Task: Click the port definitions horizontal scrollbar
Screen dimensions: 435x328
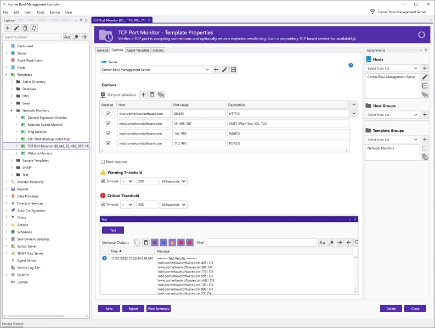Action: [x=224, y=151]
